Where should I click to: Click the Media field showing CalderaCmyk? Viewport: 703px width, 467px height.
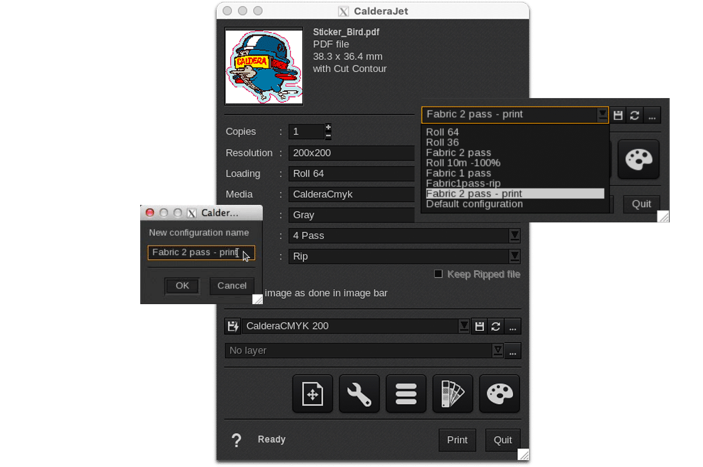(x=351, y=194)
